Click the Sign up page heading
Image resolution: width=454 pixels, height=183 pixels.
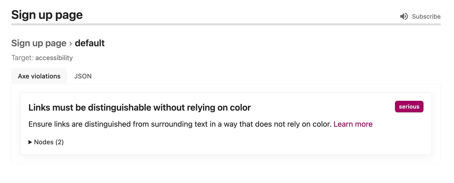click(47, 15)
